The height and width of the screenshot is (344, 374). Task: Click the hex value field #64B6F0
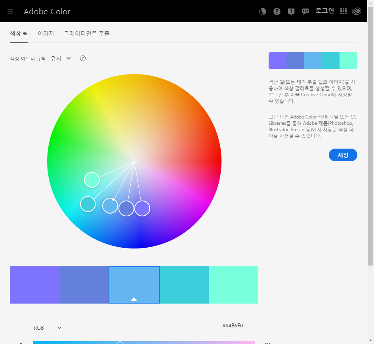click(x=238, y=326)
